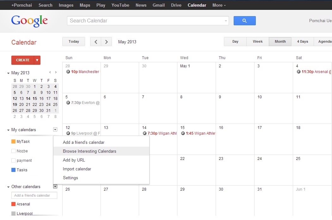Select Add a friend's calendar menu item
332x220 pixels.
pos(101,142)
